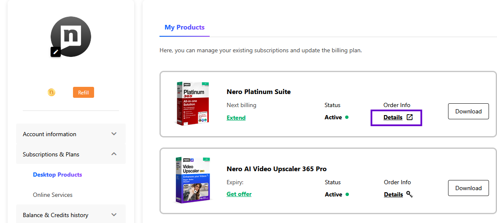Click Nero AI Video Upscaler box image
The image size is (497, 223).
pos(193,180)
